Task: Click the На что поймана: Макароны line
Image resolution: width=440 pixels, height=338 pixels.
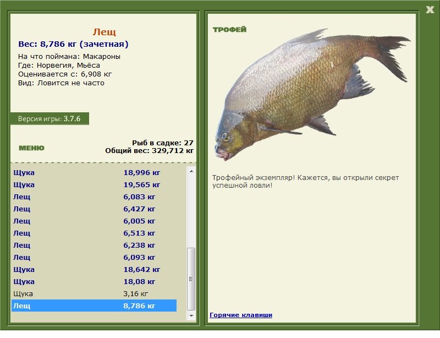Action: pos(69,57)
